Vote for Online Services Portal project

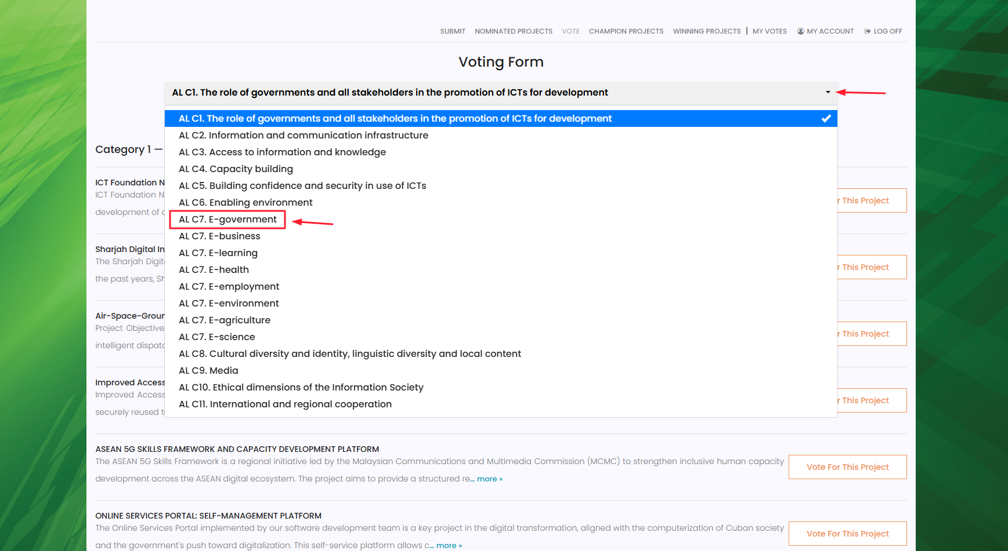click(847, 534)
